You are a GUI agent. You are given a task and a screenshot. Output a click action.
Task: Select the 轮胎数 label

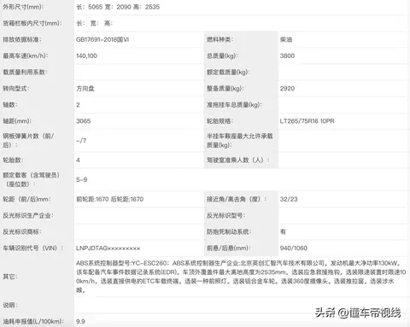pyautogui.click(x=13, y=160)
